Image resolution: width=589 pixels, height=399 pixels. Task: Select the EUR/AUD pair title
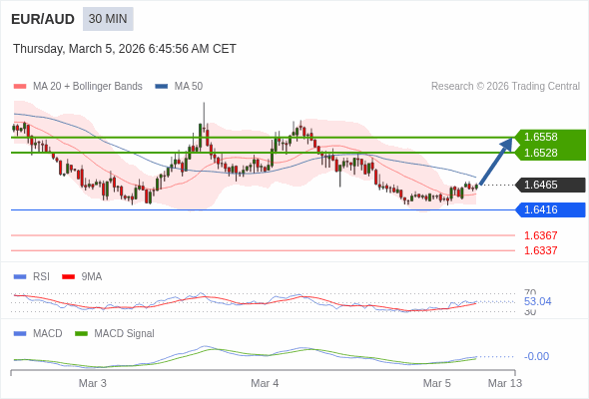tap(43, 19)
